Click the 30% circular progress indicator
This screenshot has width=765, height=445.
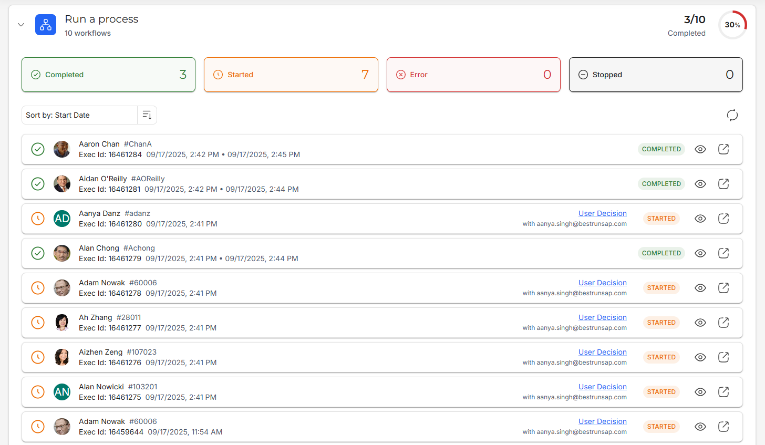pyautogui.click(x=732, y=25)
